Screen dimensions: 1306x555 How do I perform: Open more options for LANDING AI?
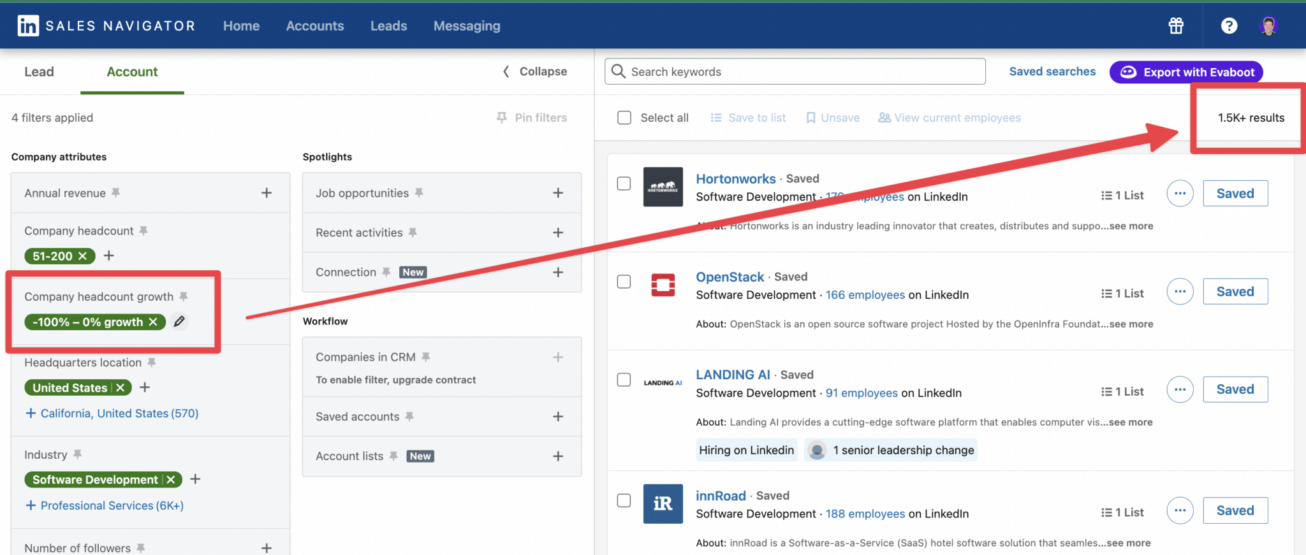click(x=1180, y=389)
